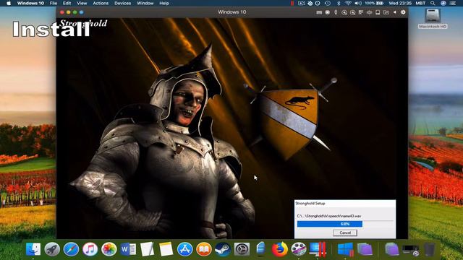
Task: Open the Windows 10 app menu
Action: coord(30,3)
